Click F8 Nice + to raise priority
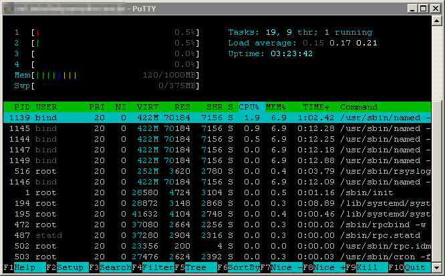 324,267
